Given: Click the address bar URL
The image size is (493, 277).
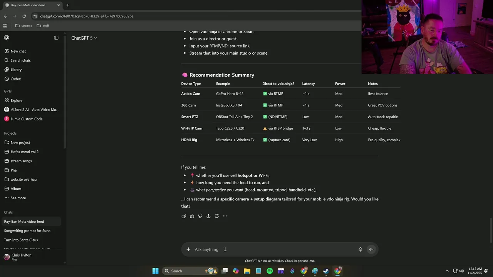Looking at the screenshot, I should [87, 16].
